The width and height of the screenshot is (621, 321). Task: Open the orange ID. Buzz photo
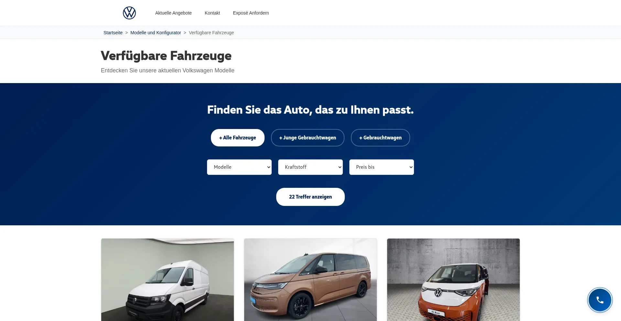point(453,280)
